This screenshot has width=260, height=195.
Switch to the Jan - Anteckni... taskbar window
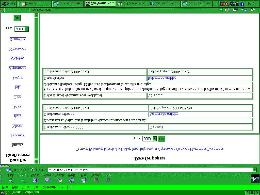68,4
